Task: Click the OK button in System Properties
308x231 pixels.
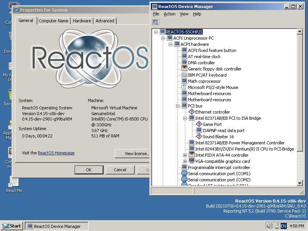Action: [x=89, y=170]
